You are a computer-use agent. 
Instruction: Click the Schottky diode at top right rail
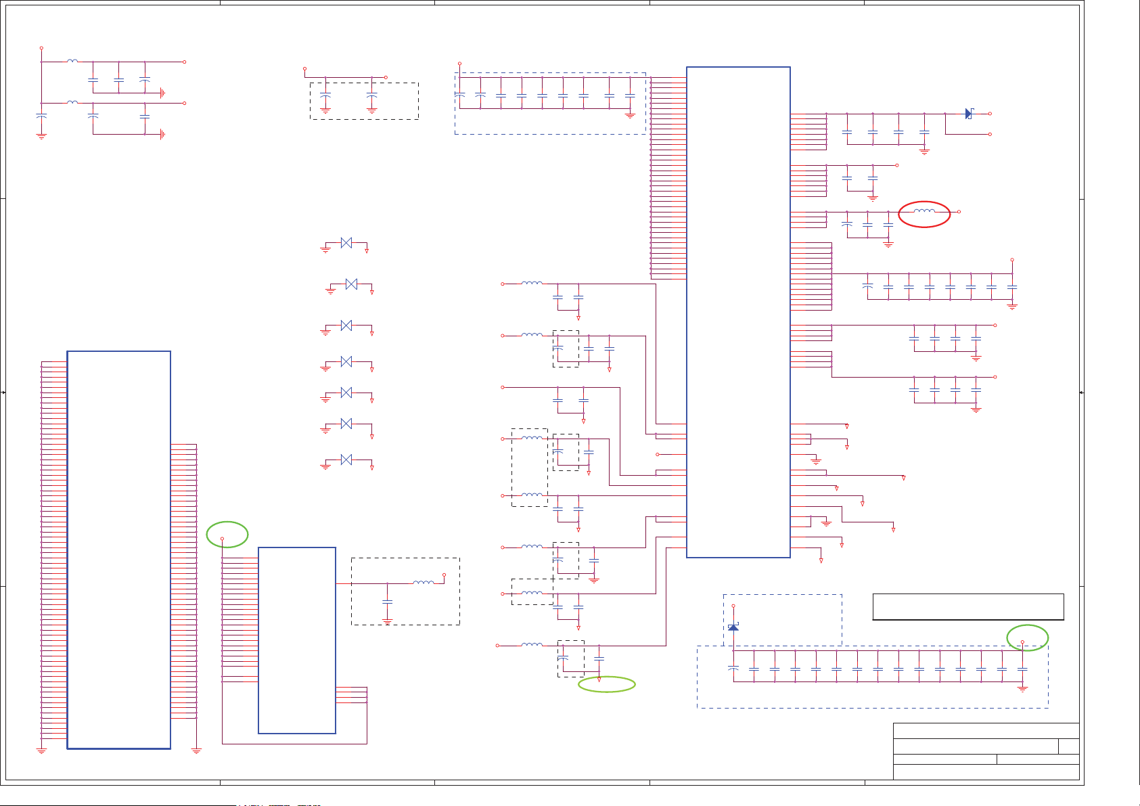(969, 114)
